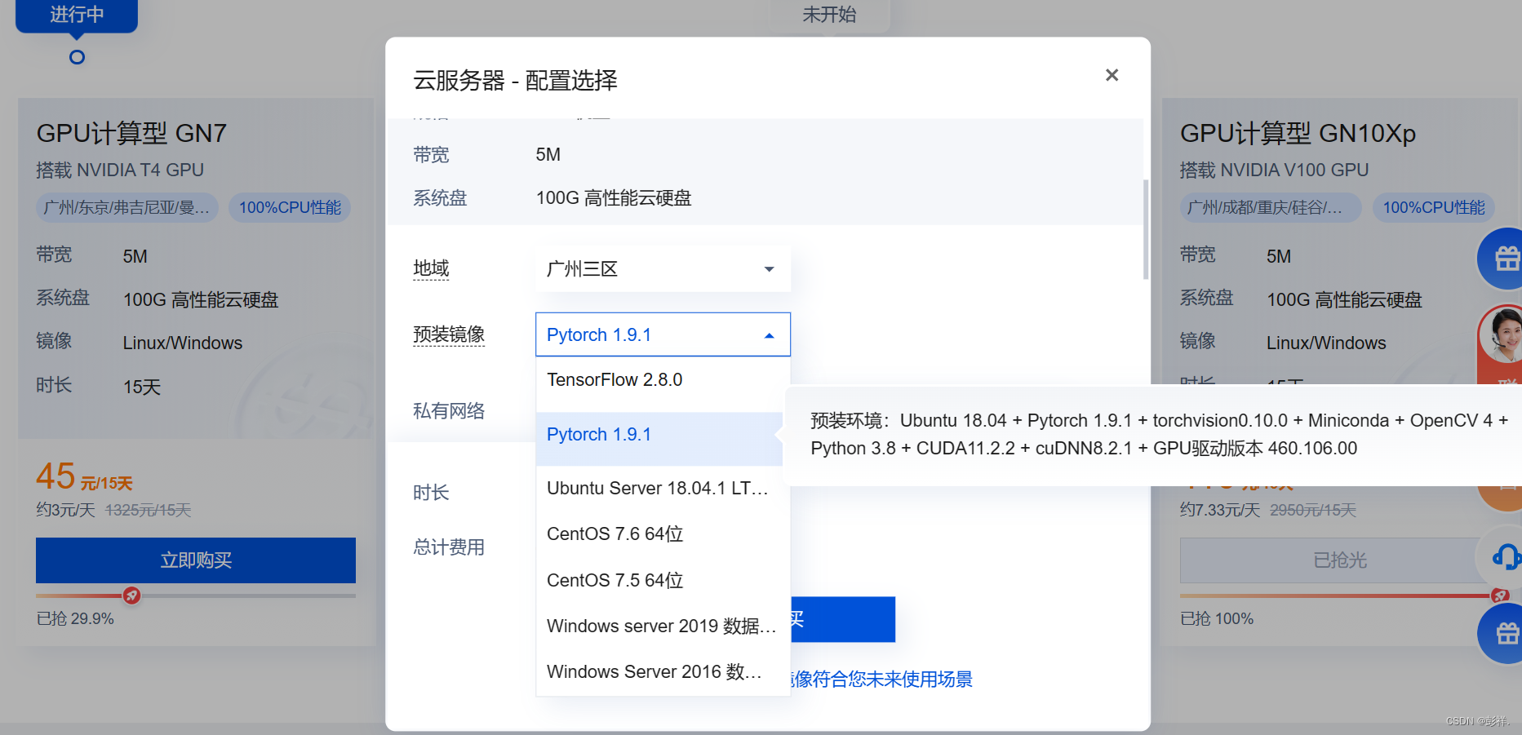
Task: Click the rocket icon on GN7 progress bar
Action: pos(131,596)
